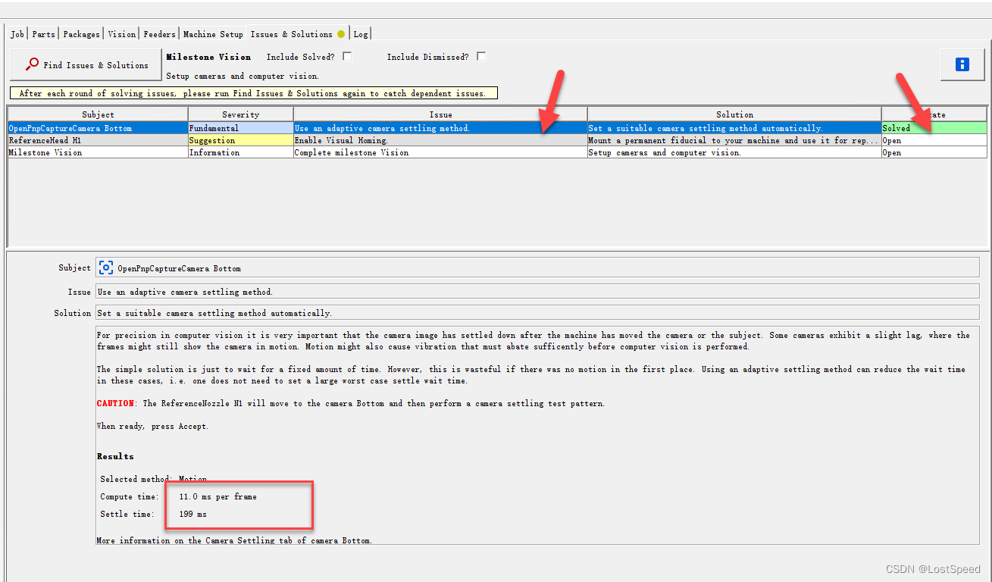
Task: Switch to the Machine Setup tab
Action: (x=213, y=34)
